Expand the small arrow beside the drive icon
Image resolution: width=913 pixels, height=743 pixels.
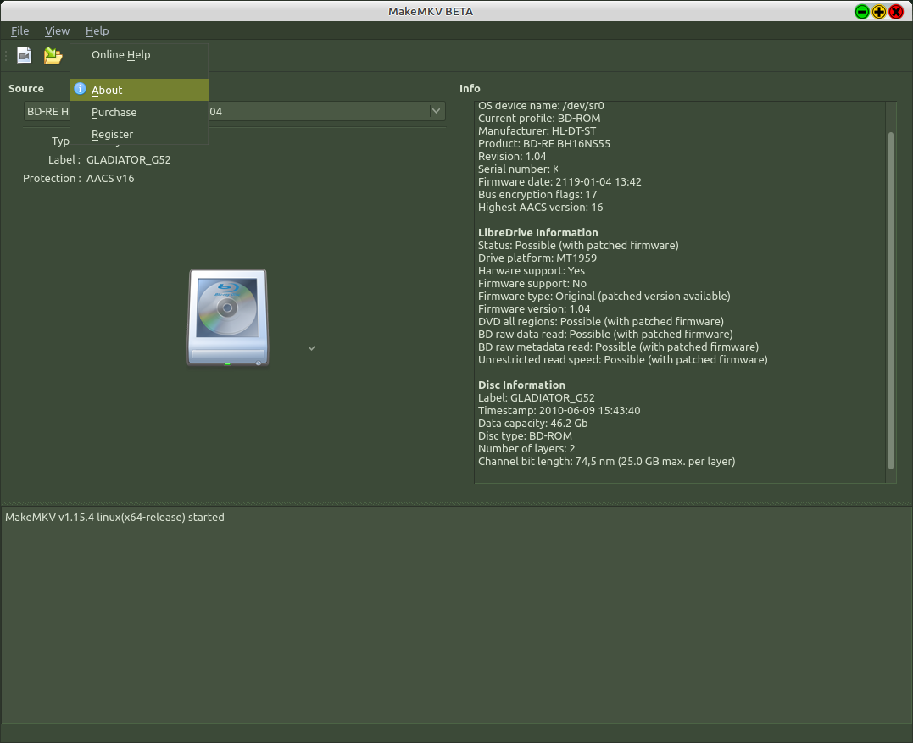pyautogui.click(x=311, y=348)
